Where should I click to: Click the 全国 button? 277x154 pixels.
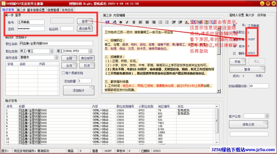click(x=69, y=58)
